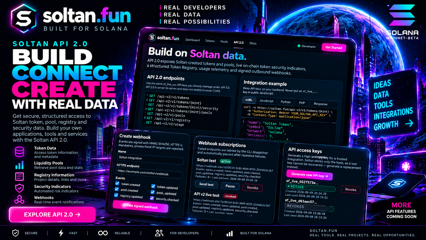Click the MORE API features coming soon text
This screenshot has height=240, width=426.
pos(401,210)
